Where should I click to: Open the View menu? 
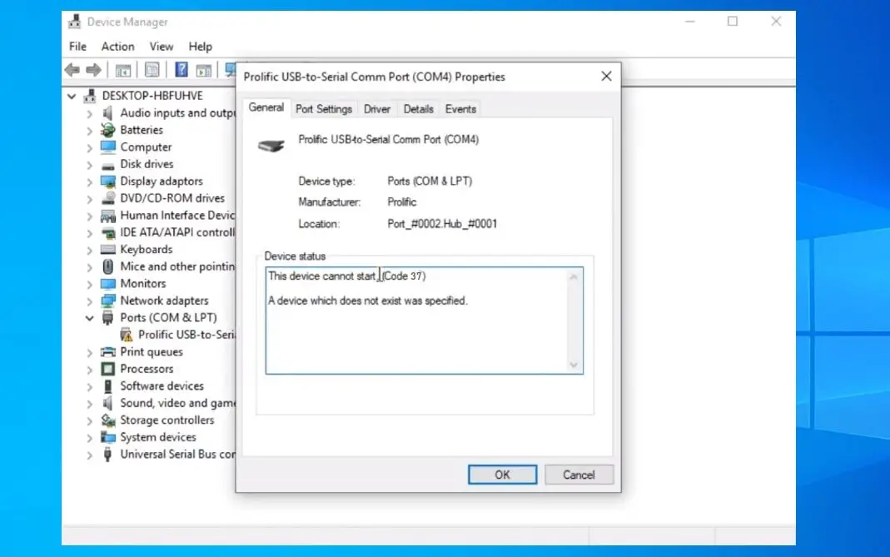[x=162, y=47]
